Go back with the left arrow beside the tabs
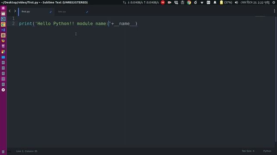 click(x=10, y=11)
